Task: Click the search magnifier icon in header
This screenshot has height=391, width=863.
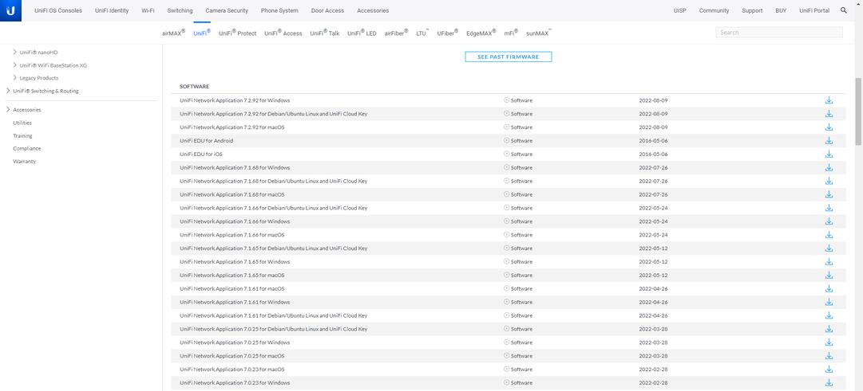Action: pos(844,10)
